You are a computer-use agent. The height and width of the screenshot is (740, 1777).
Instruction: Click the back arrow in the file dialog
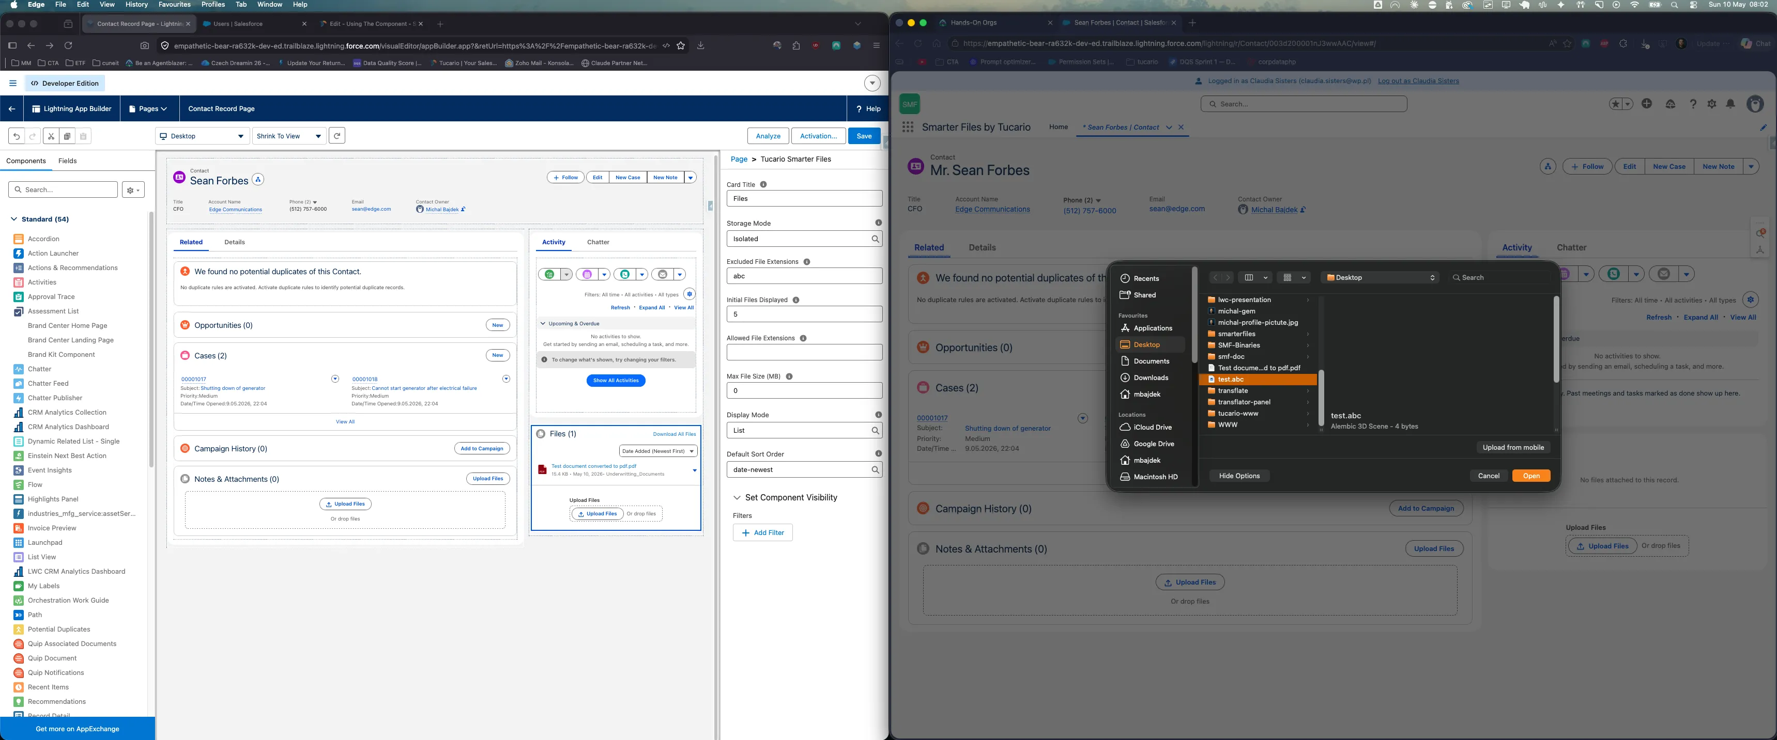(1216, 278)
